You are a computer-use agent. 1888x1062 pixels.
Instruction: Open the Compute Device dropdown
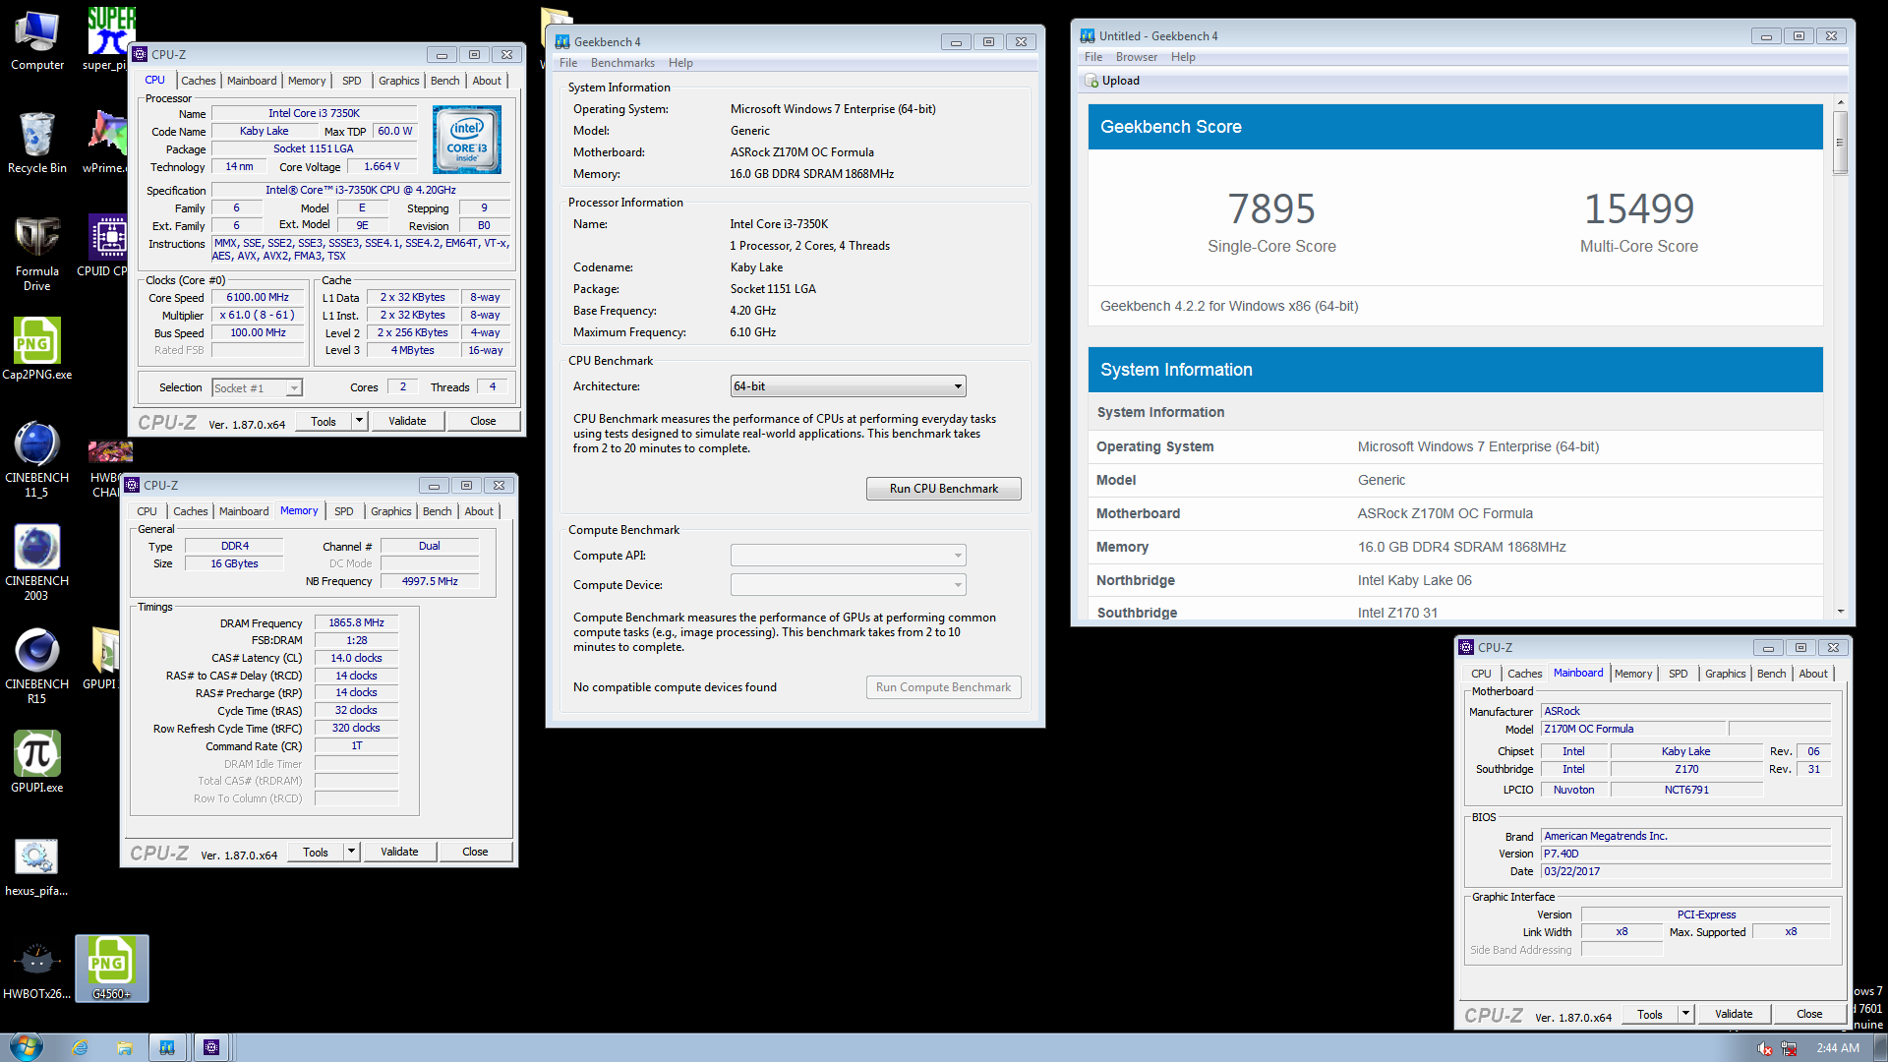[x=848, y=585]
